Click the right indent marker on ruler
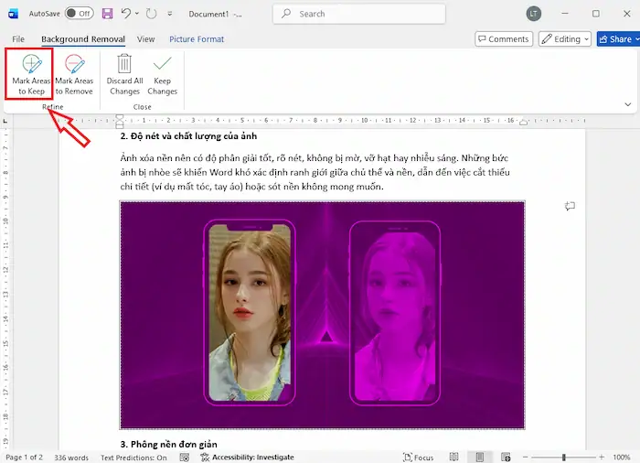 click(523, 122)
